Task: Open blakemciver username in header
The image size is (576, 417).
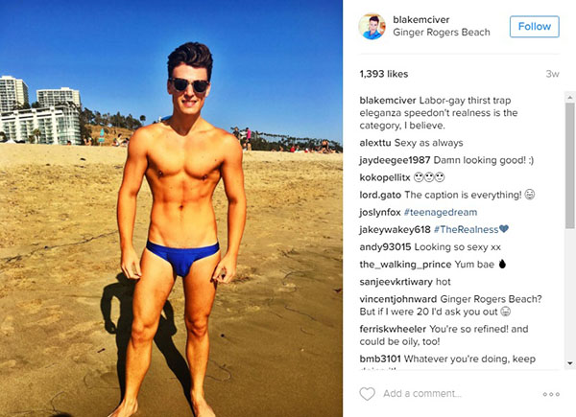Action: click(421, 20)
